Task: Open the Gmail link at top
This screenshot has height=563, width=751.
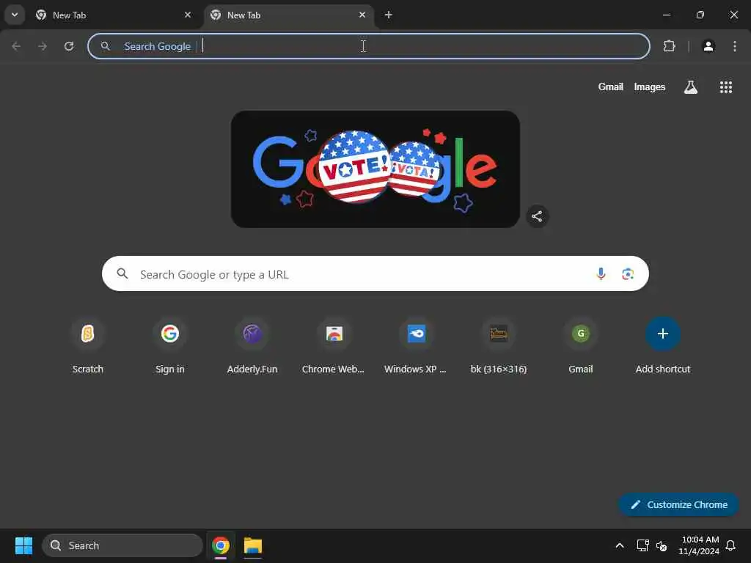Action: 610,87
